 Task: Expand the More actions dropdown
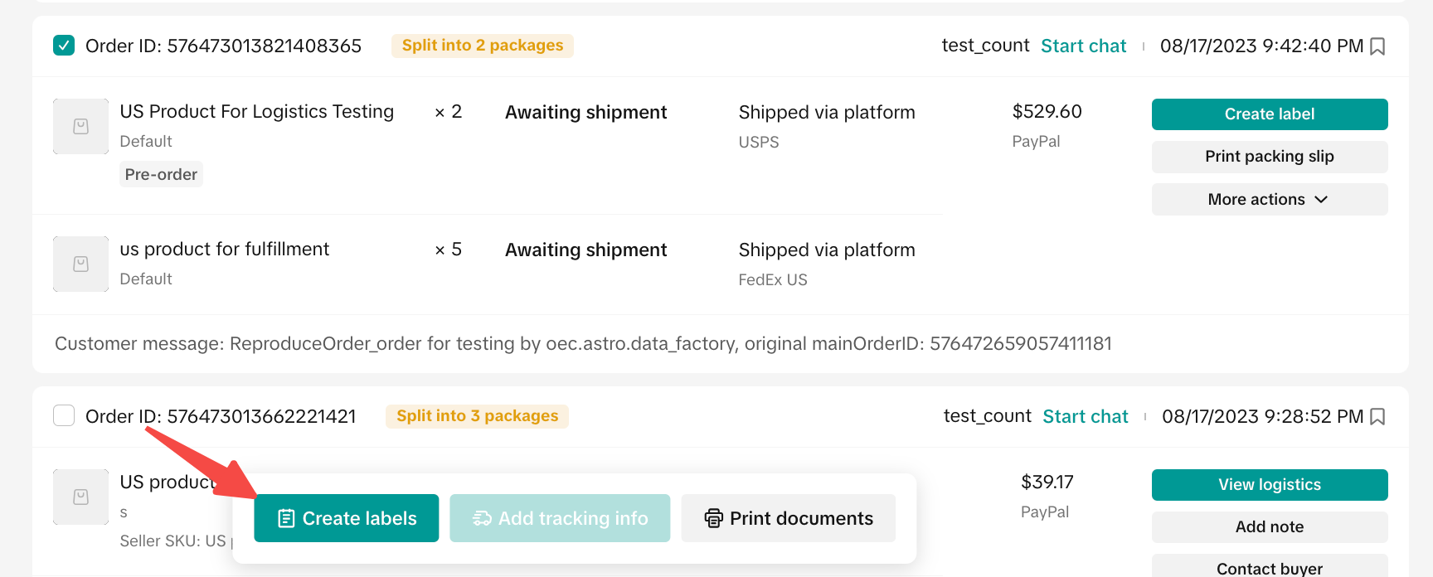click(1269, 200)
